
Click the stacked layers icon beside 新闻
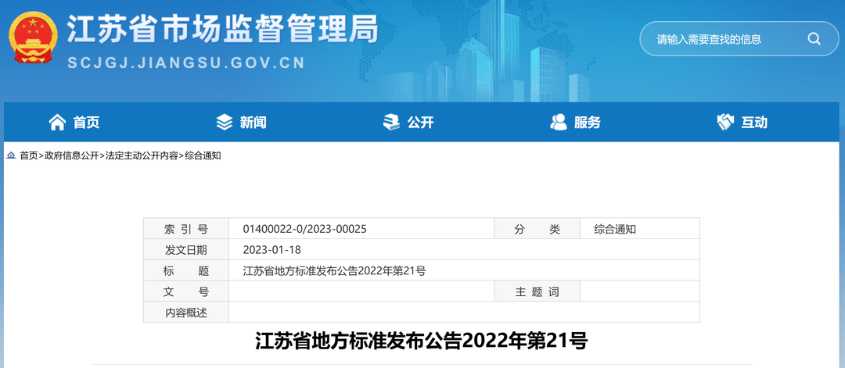(225, 123)
